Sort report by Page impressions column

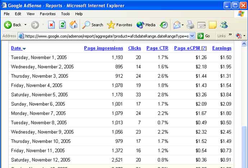point(104,48)
